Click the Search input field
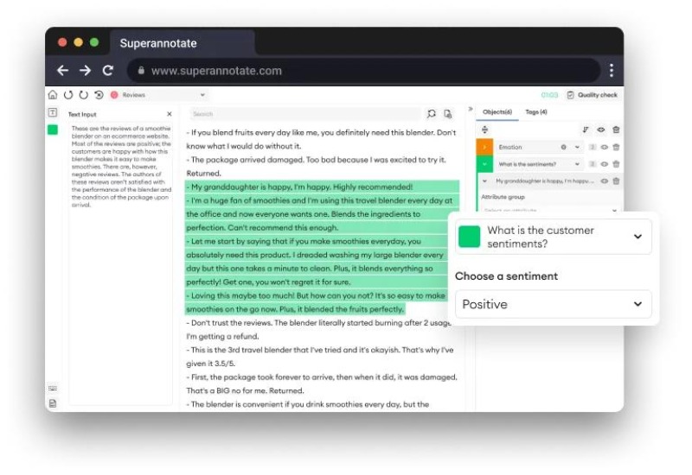692x475 pixels. (x=305, y=114)
